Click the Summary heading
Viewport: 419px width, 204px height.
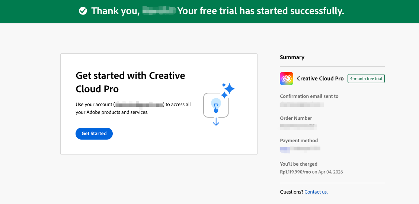pos(292,57)
